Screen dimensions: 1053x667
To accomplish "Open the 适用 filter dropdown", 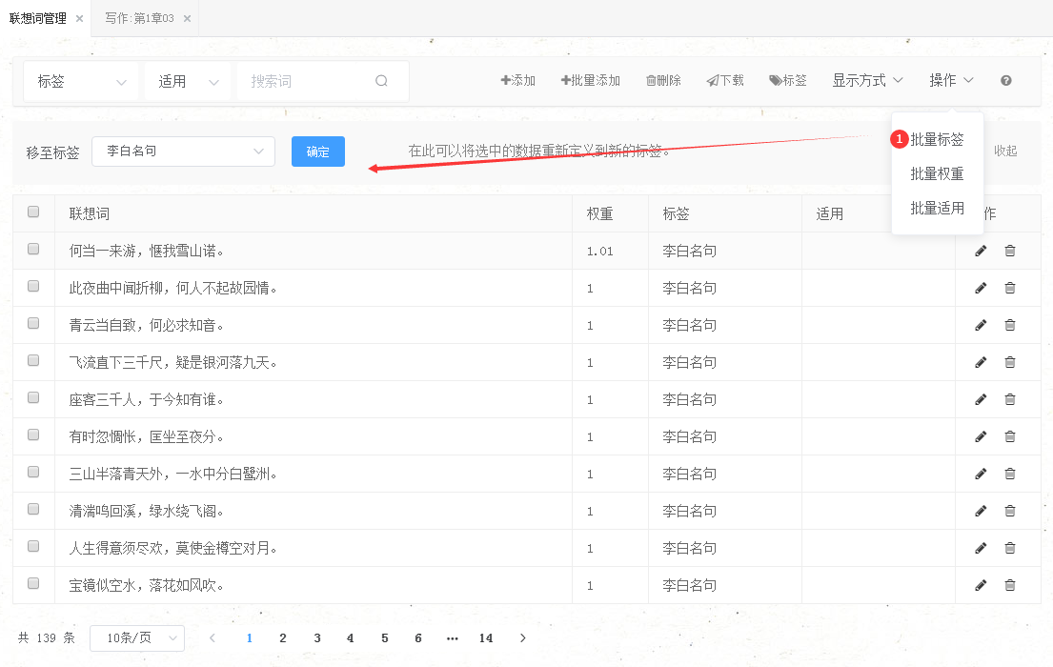I will pyautogui.click(x=188, y=81).
